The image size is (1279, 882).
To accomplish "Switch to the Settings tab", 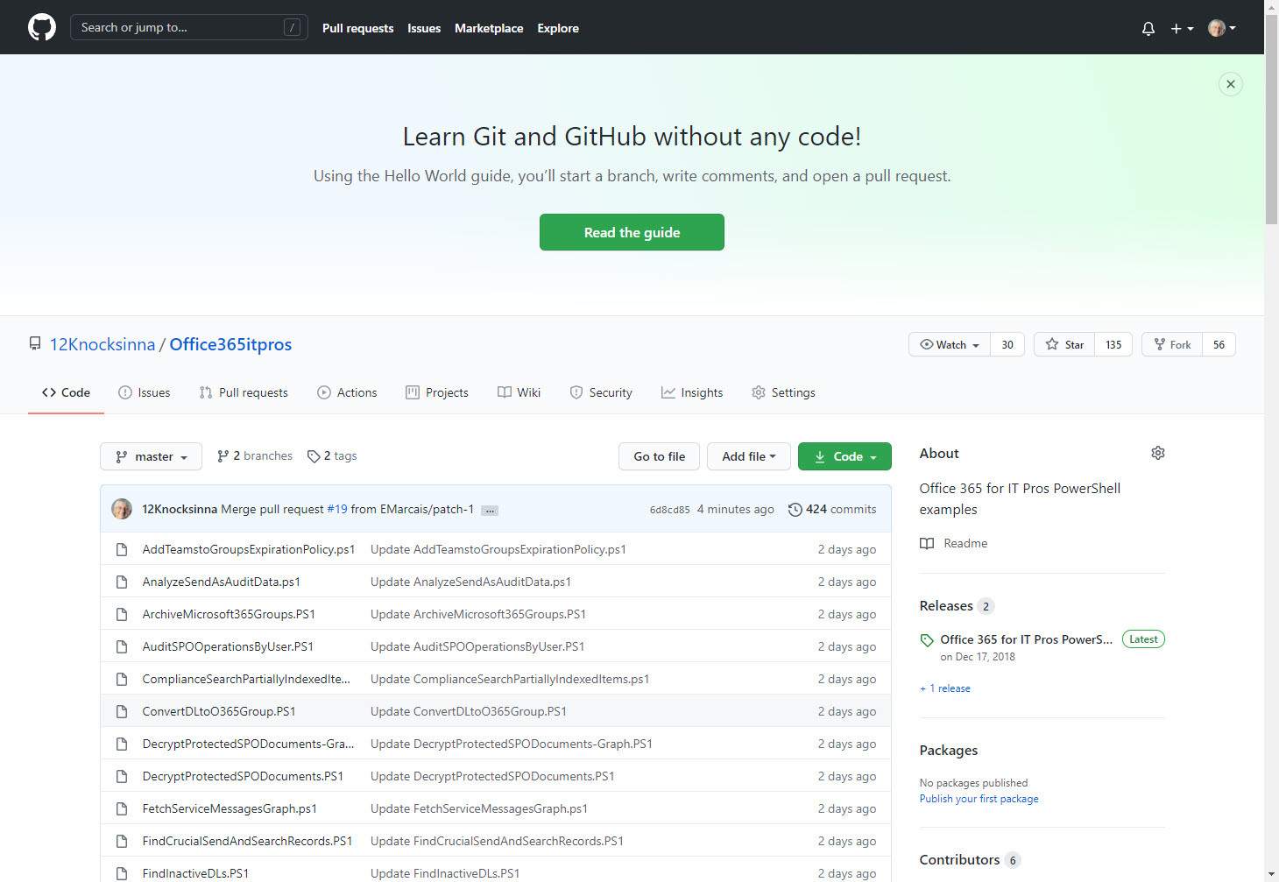I will [783, 392].
